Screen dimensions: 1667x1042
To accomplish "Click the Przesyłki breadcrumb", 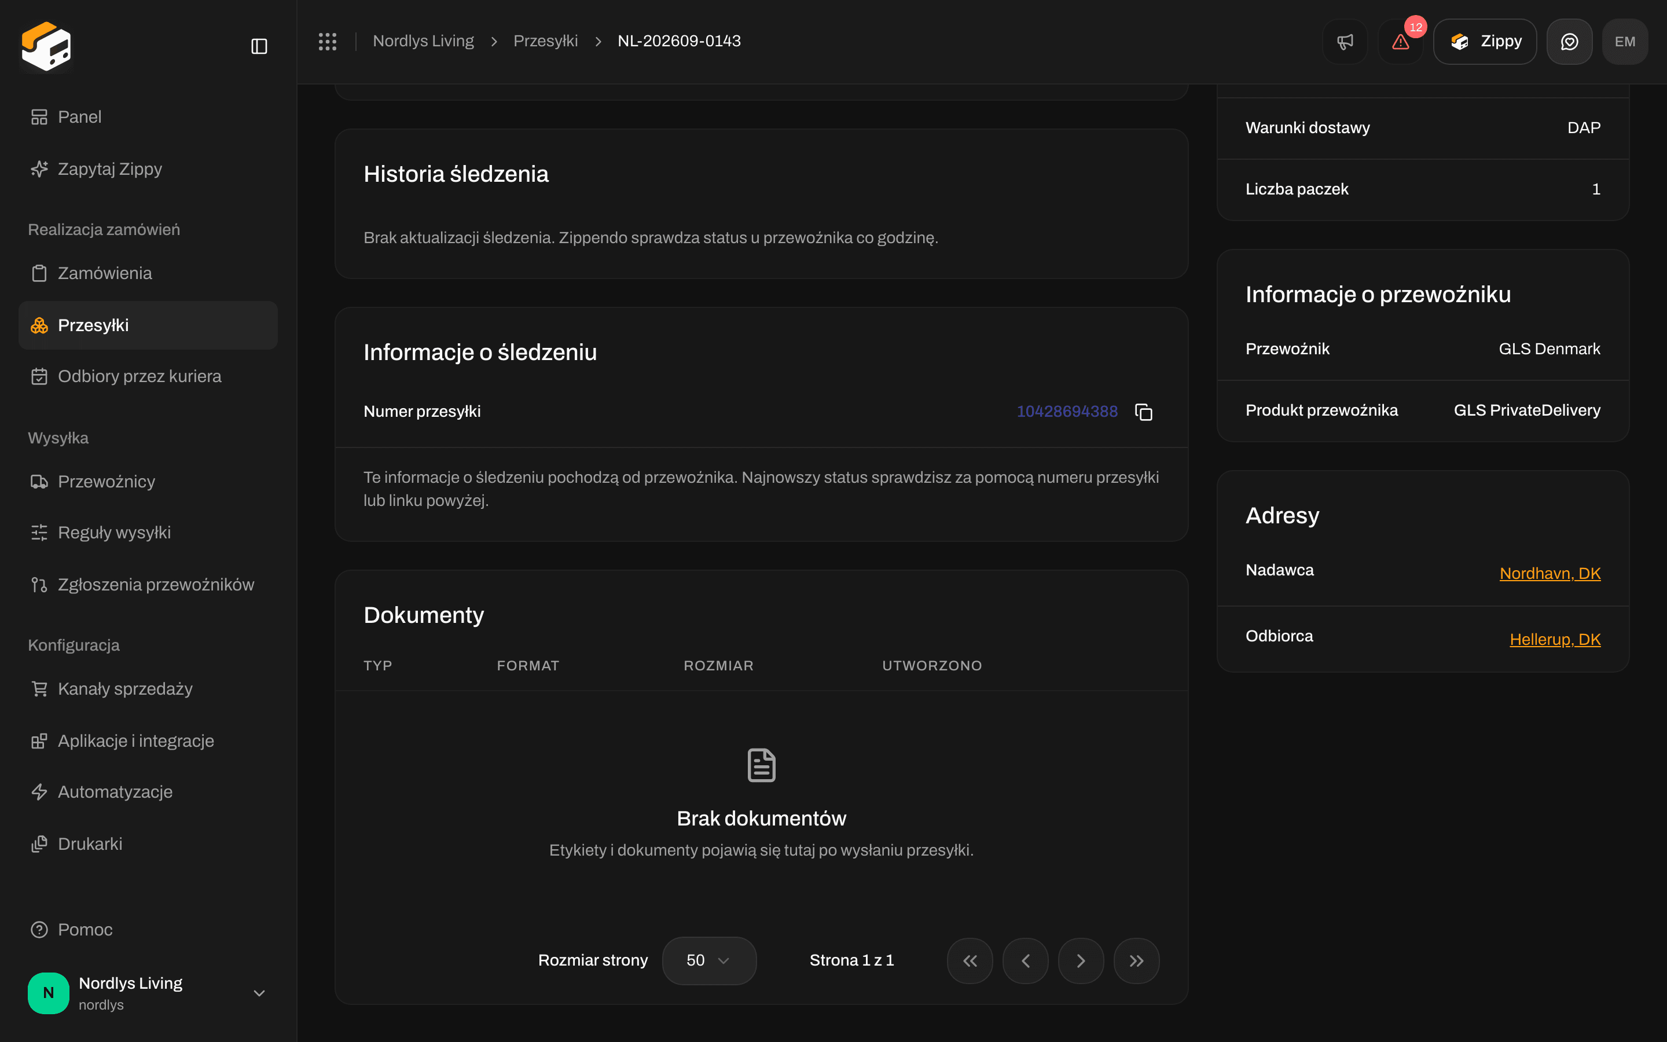I will 546,41.
